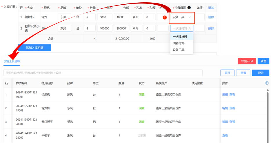Open the 设备工具 dropdown in row 1
This screenshot has height=143, width=271.
pos(182,17)
